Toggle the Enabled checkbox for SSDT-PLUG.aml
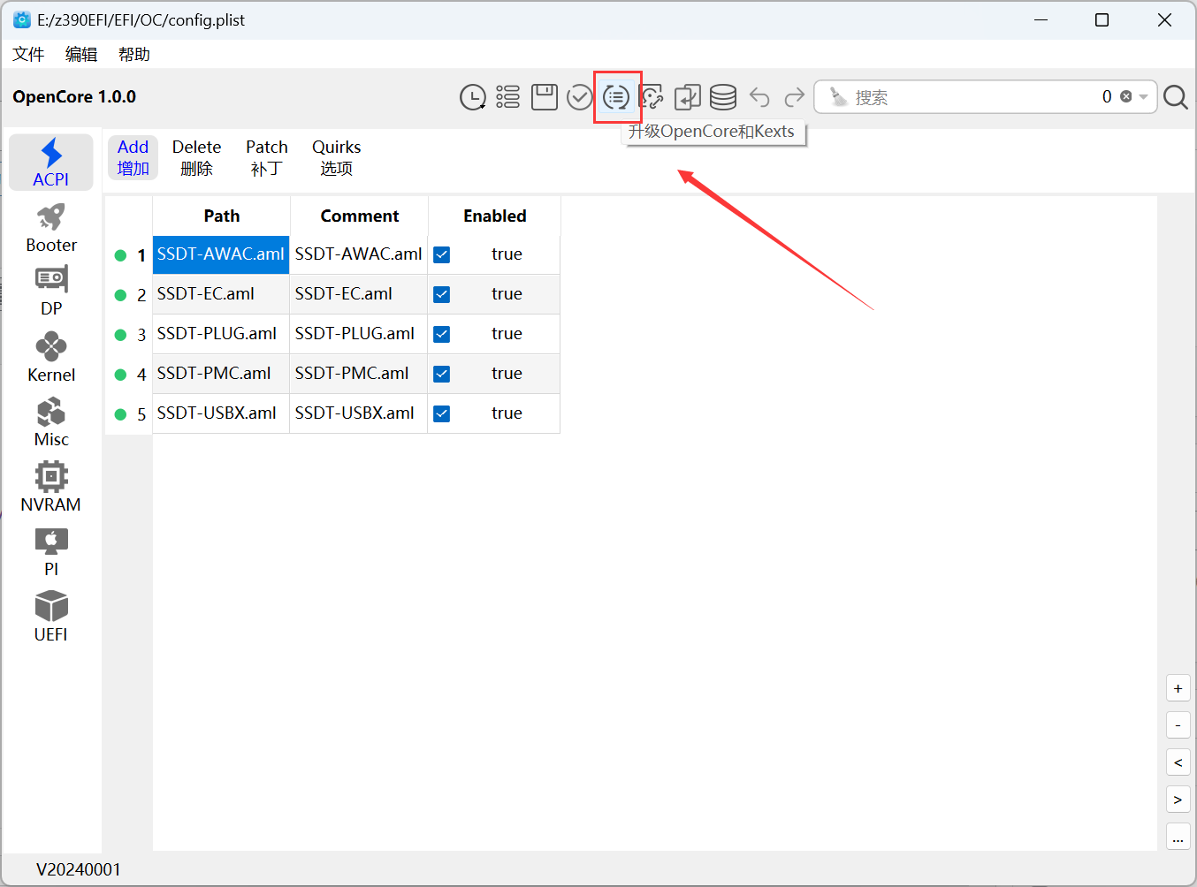The image size is (1197, 887). [x=442, y=334]
